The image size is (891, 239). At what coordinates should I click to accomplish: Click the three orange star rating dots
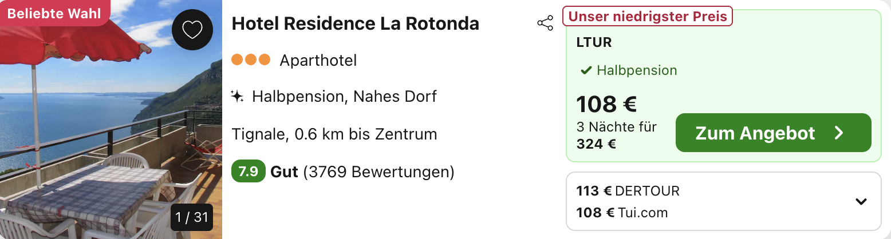point(251,59)
